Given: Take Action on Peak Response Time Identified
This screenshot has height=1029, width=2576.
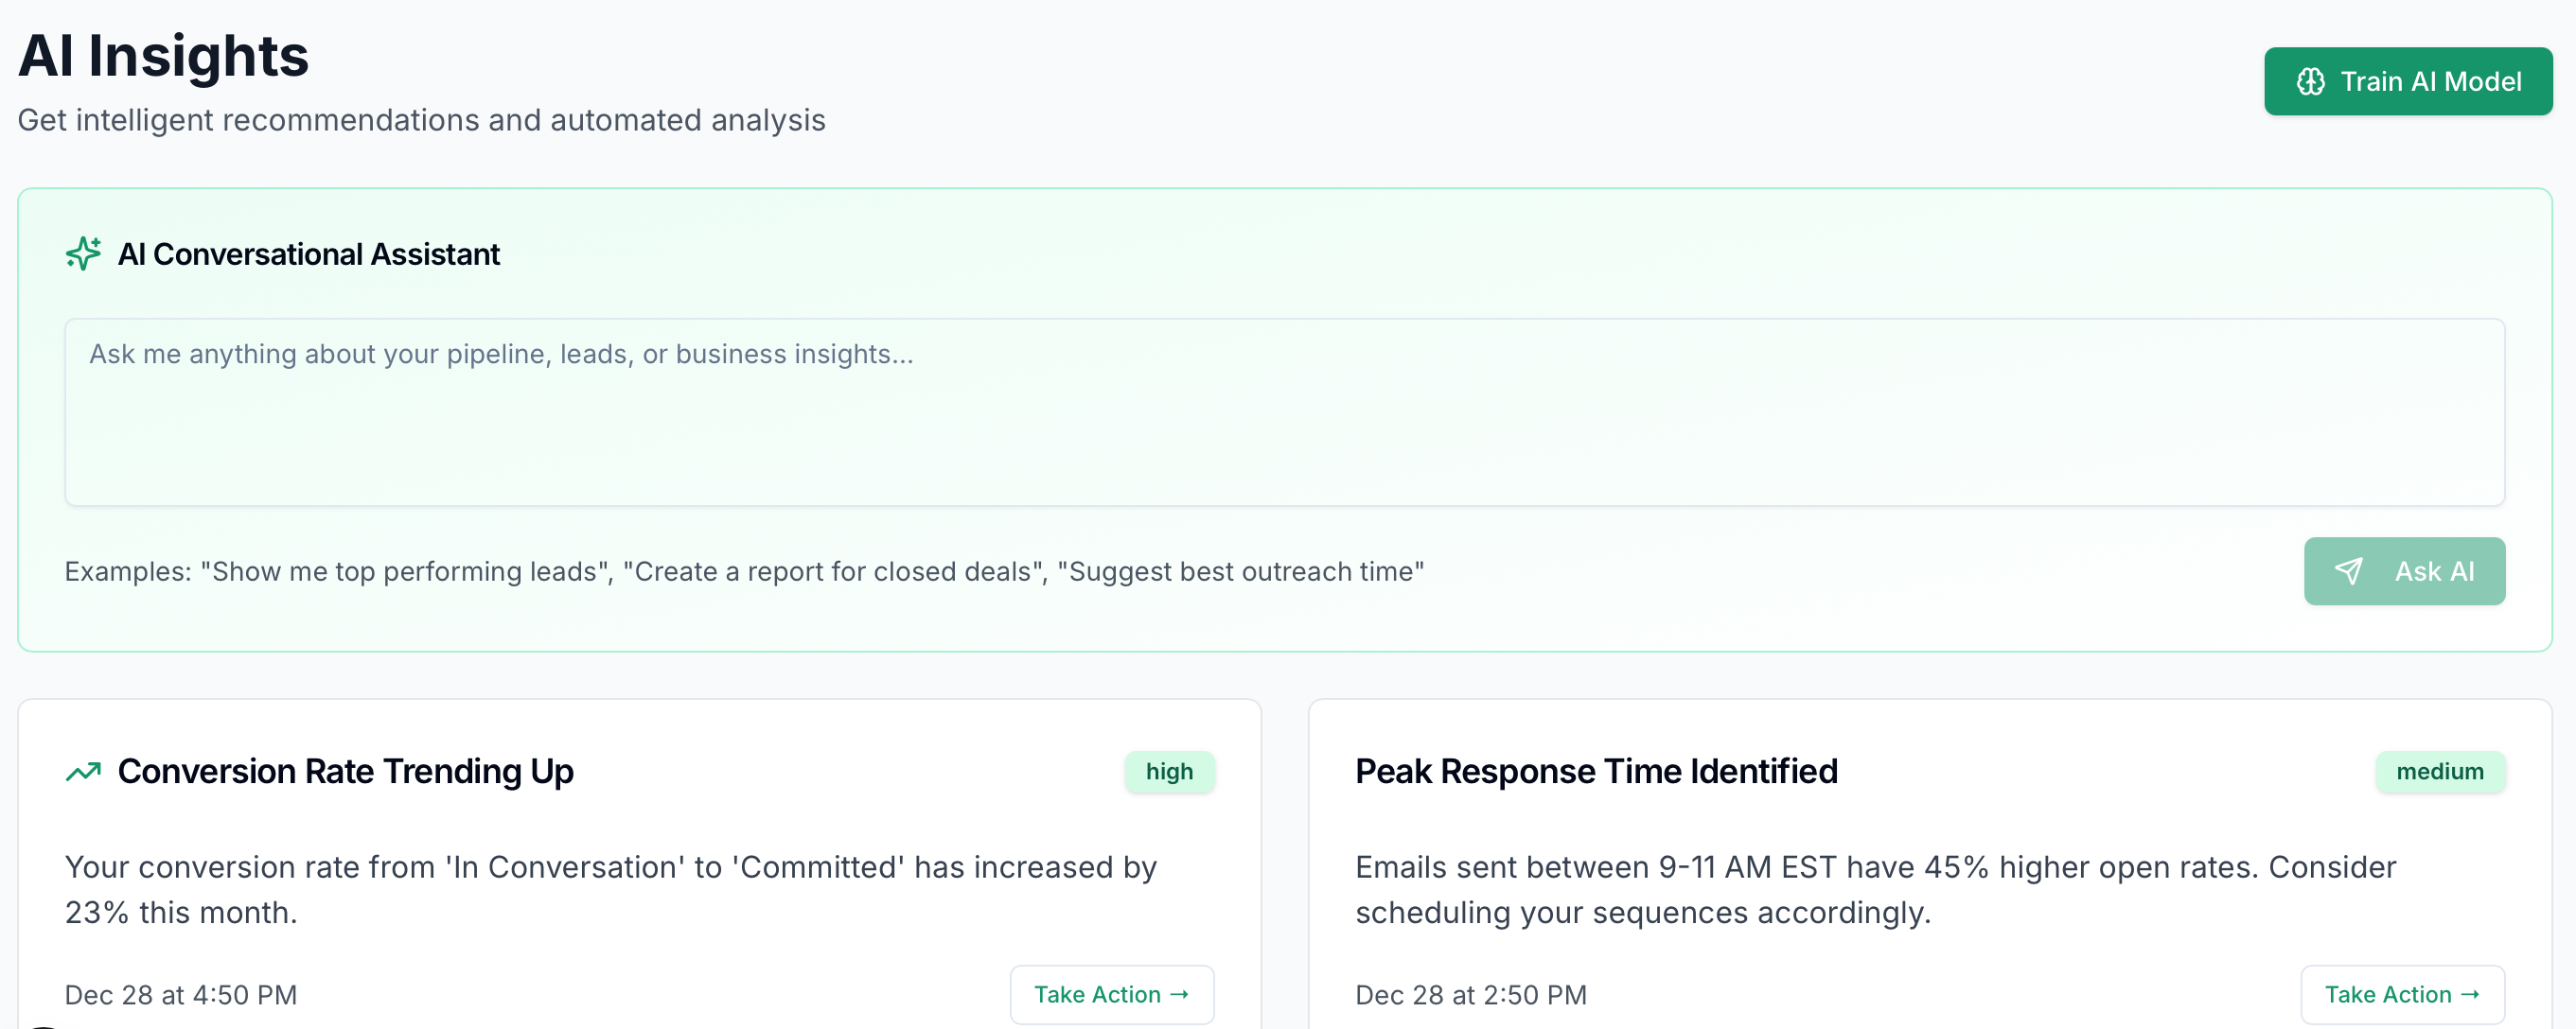Looking at the screenshot, I should (2402, 994).
